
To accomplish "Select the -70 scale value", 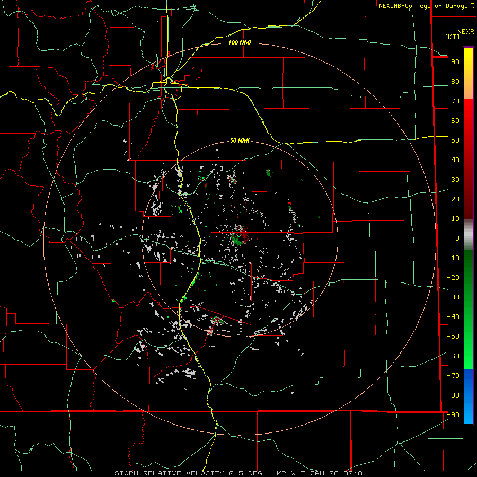I will 453,376.
